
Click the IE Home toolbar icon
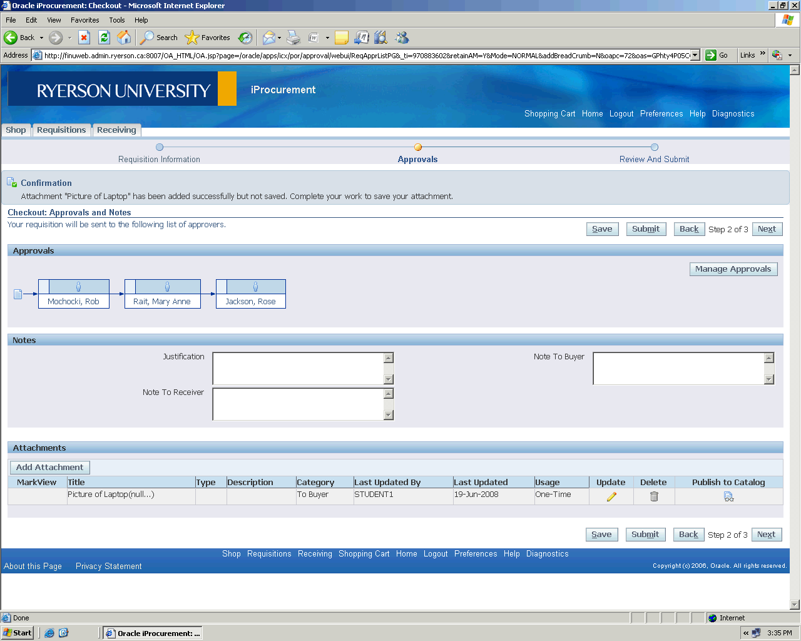click(x=125, y=38)
